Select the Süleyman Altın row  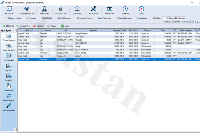[x=109, y=53]
